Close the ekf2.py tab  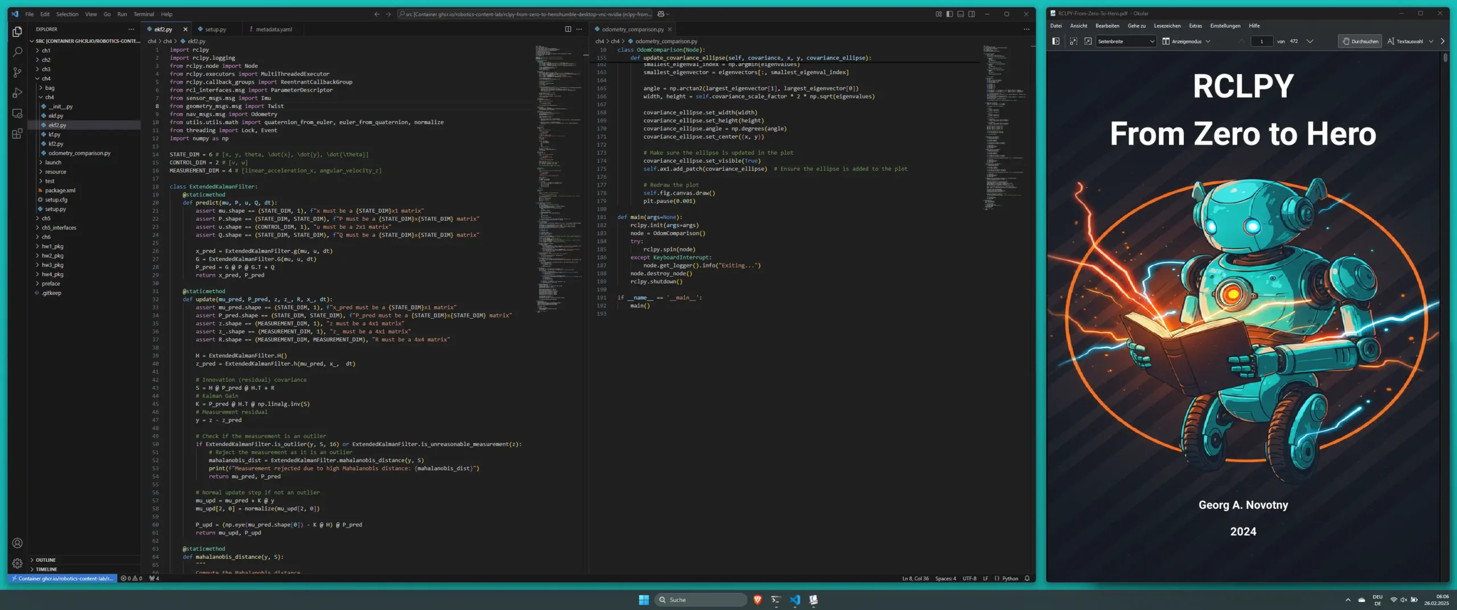[x=185, y=29]
